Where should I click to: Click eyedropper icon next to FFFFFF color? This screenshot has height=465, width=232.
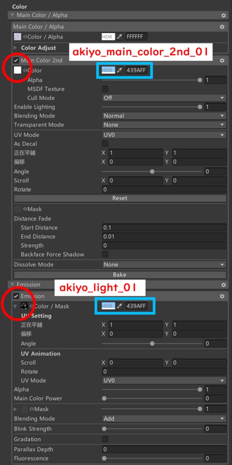[x=119, y=37]
